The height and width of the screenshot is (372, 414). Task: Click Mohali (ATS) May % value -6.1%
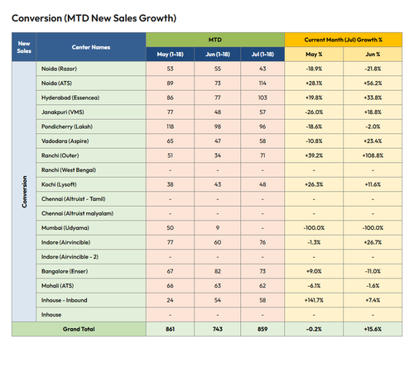[x=314, y=286]
